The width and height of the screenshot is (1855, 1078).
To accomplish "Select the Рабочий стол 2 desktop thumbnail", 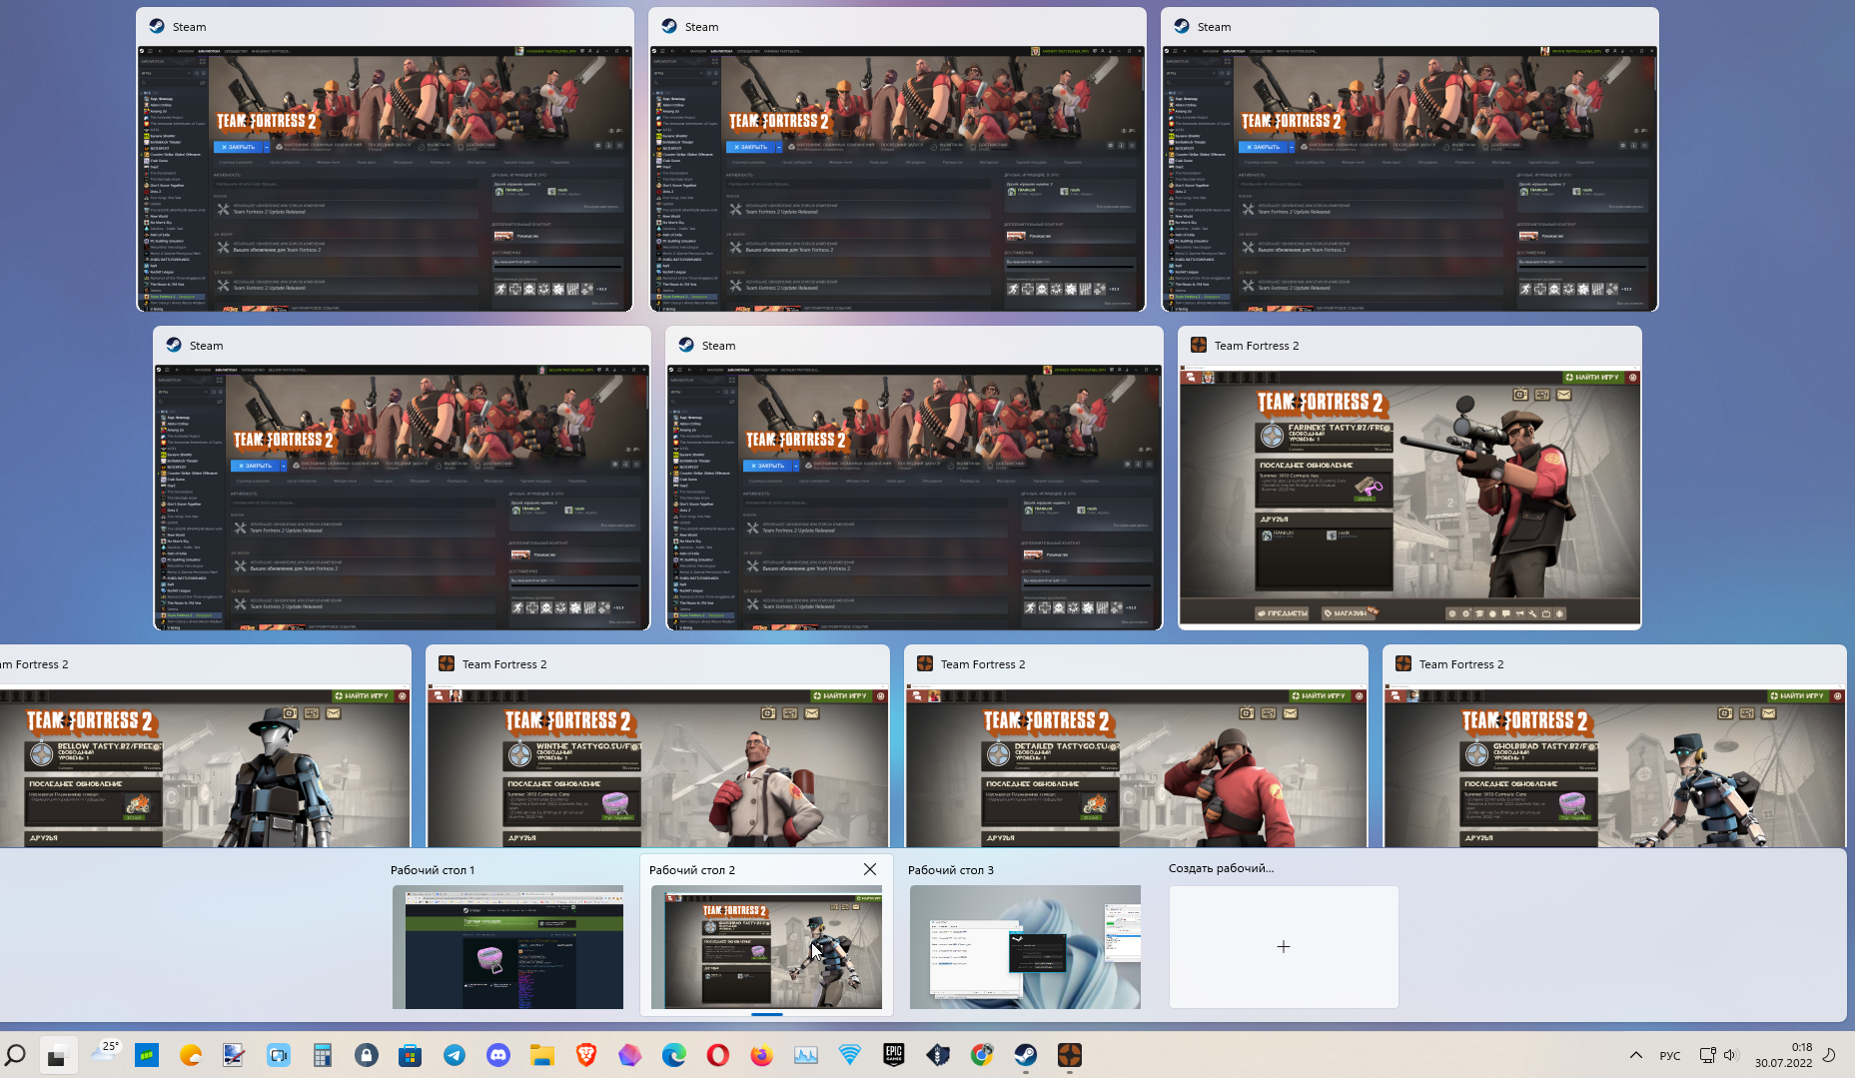I will pos(766,946).
